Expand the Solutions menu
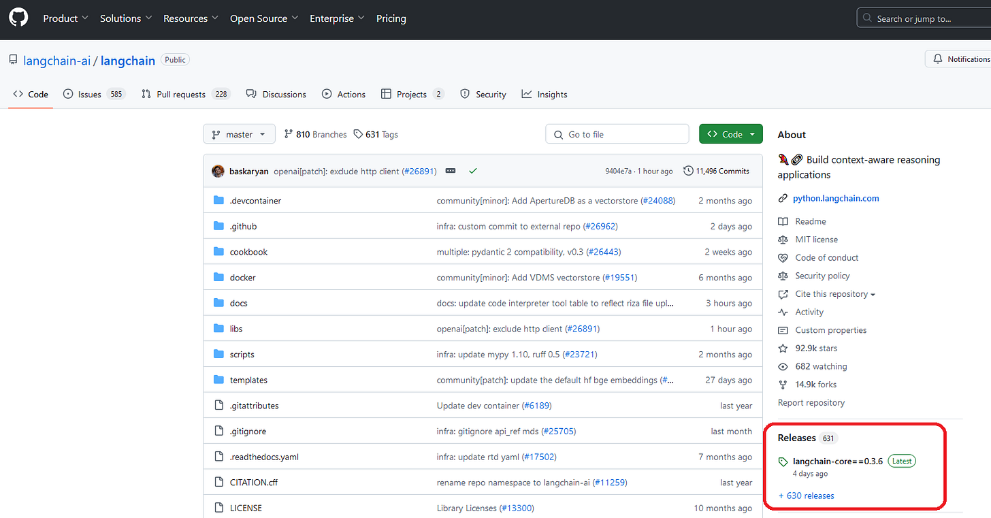991x518 pixels. [x=126, y=18]
